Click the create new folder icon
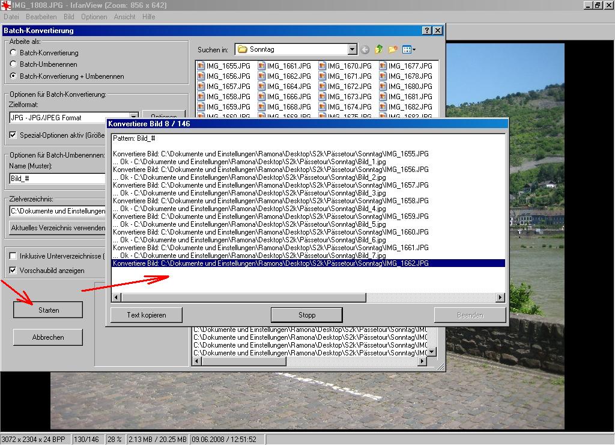Viewport: 615px width, 445px height. tap(393, 49)
